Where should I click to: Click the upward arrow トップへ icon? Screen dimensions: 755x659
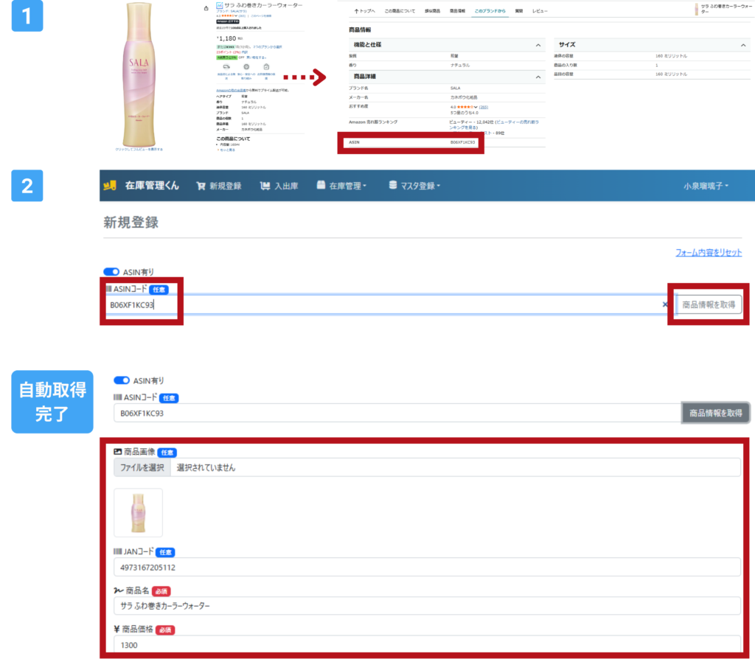pos(358,11)
